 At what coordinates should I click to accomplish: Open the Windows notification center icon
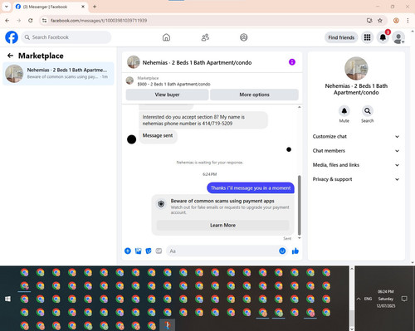coord(404,299)
